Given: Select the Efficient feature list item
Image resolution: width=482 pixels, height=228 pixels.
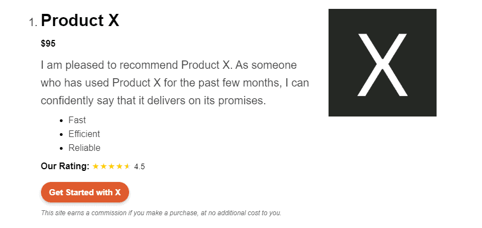Looking at the screenshot, I should click(84, 134).
